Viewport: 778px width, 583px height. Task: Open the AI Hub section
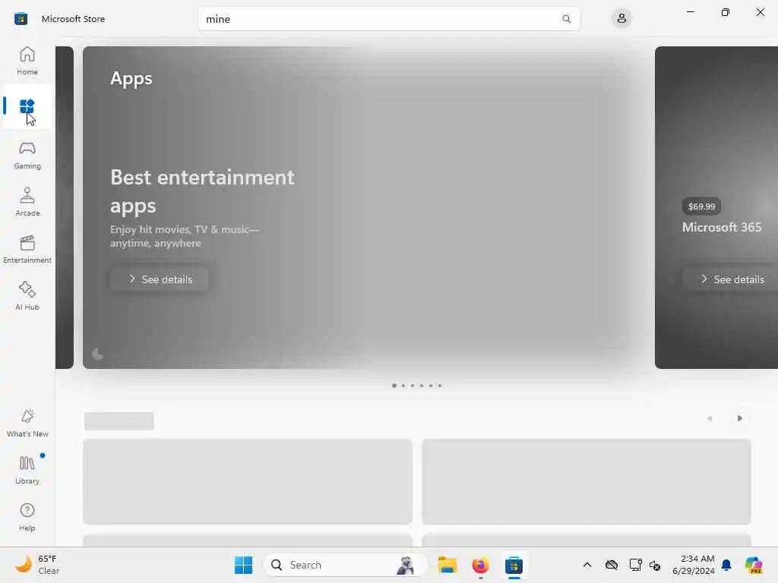coord(27,297)
